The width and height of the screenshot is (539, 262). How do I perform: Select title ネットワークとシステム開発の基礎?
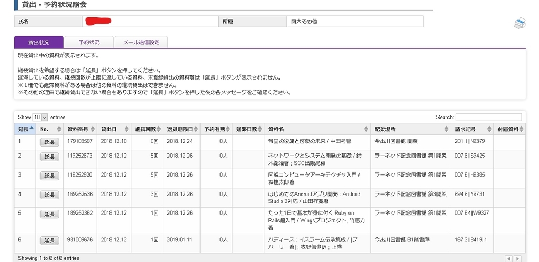pos(311,156)
